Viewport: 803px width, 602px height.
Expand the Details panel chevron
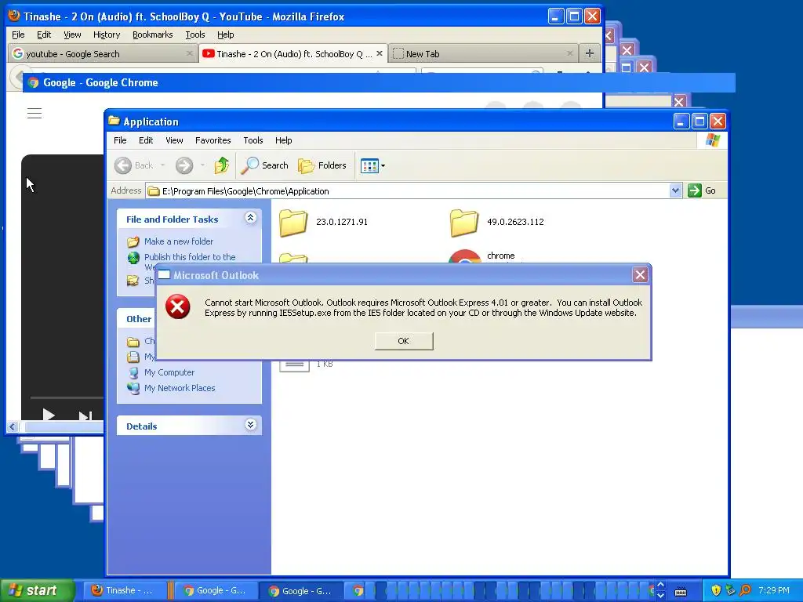tap(250, 425)
